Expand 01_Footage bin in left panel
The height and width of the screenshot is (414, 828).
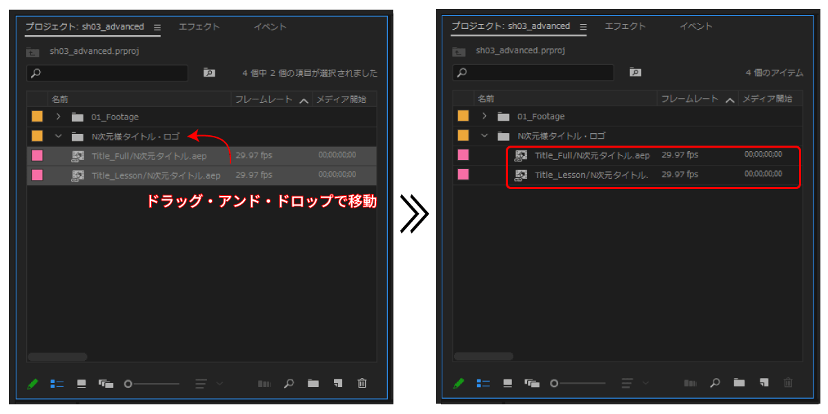[x=59, y=117]
